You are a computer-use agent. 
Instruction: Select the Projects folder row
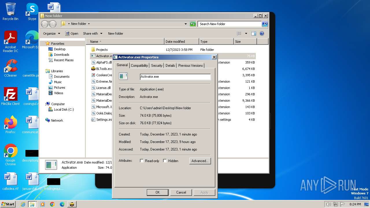point(173,50)
